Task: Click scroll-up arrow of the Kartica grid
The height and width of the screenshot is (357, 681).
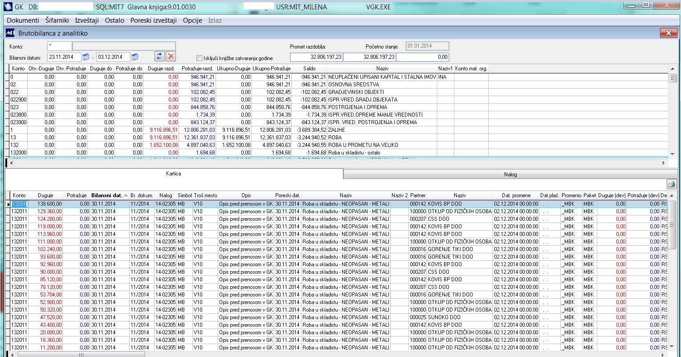Action: (673, 195)
